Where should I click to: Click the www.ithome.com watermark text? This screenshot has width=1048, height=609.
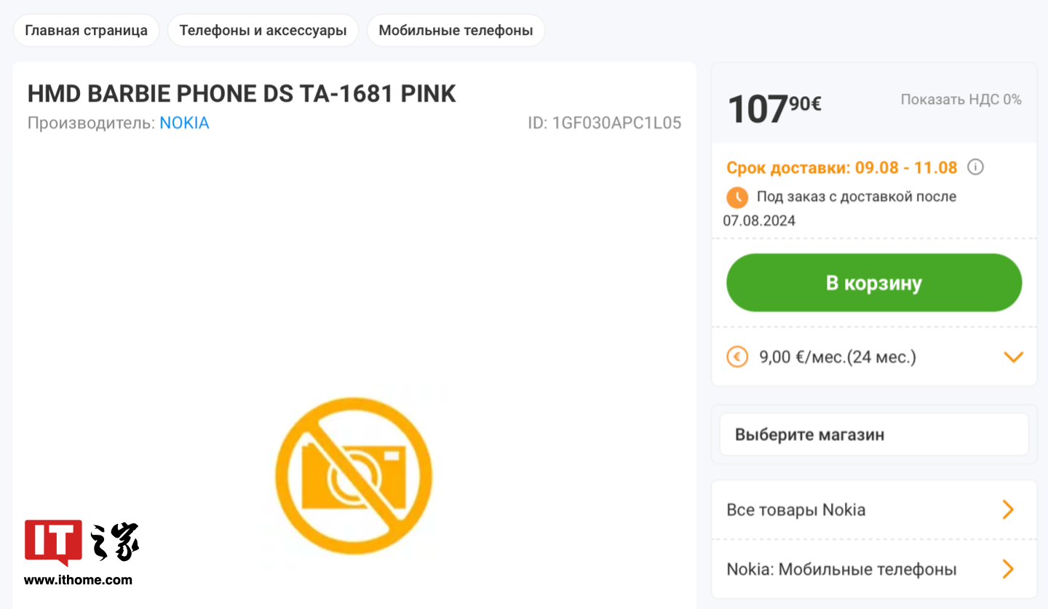point(78,580)
